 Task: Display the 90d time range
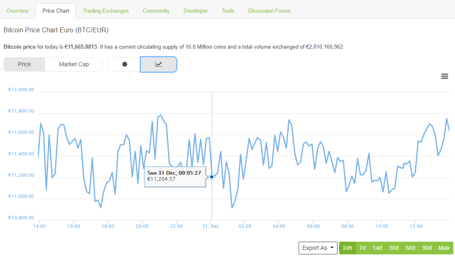point(427,248)
